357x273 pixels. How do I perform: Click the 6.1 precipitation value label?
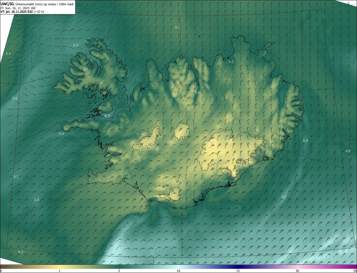(x=16, y=176)
